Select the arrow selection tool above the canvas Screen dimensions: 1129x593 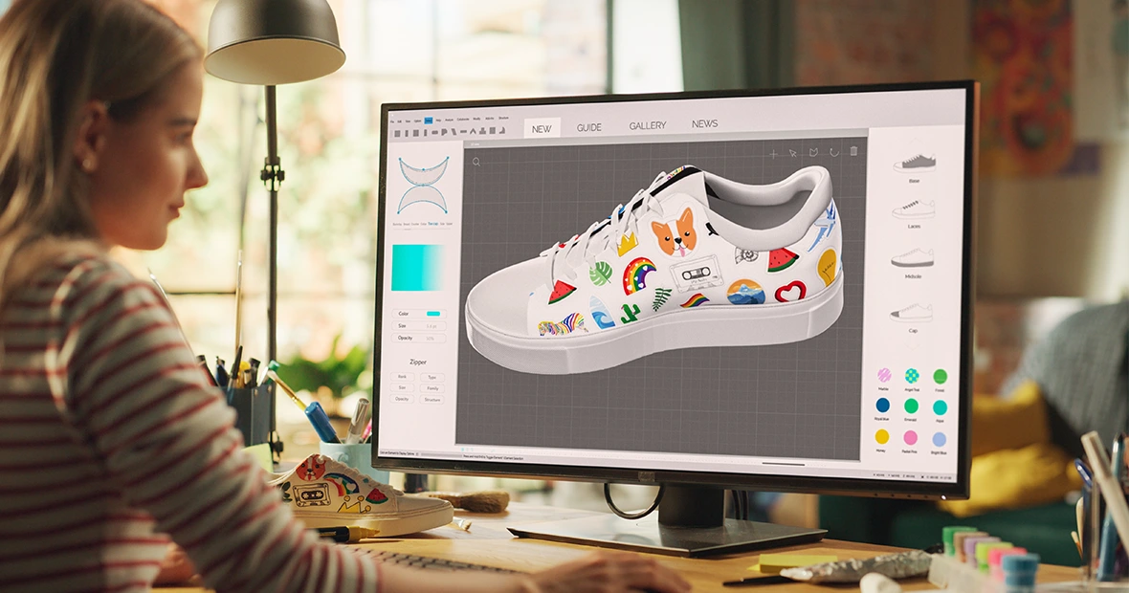(793, 153)
